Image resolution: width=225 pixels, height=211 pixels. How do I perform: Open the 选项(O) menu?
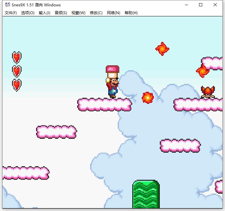(x=28, y=13)
